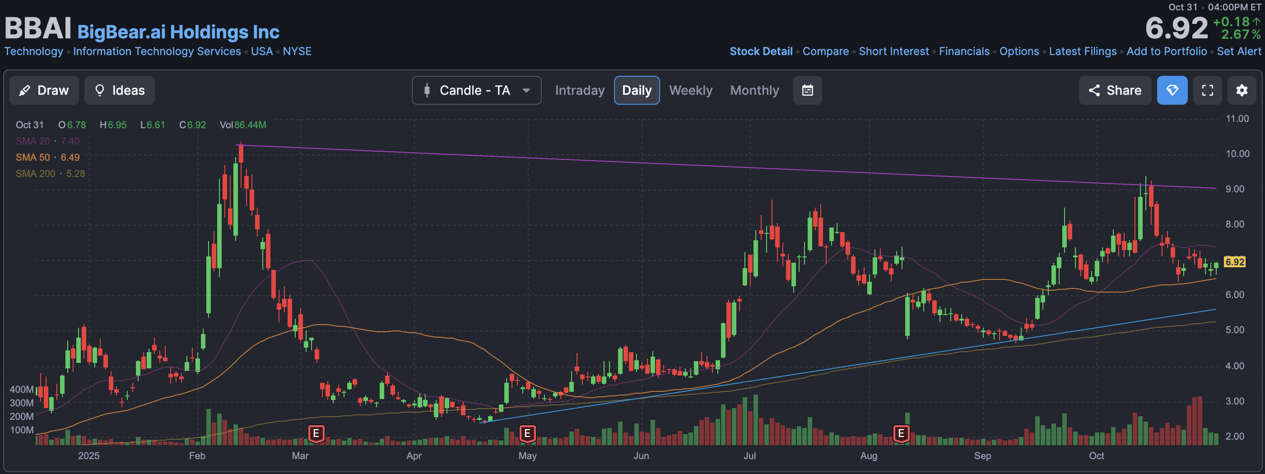Click the C 6.92 close price value
Screen dimensions: 1265x474
192,125
